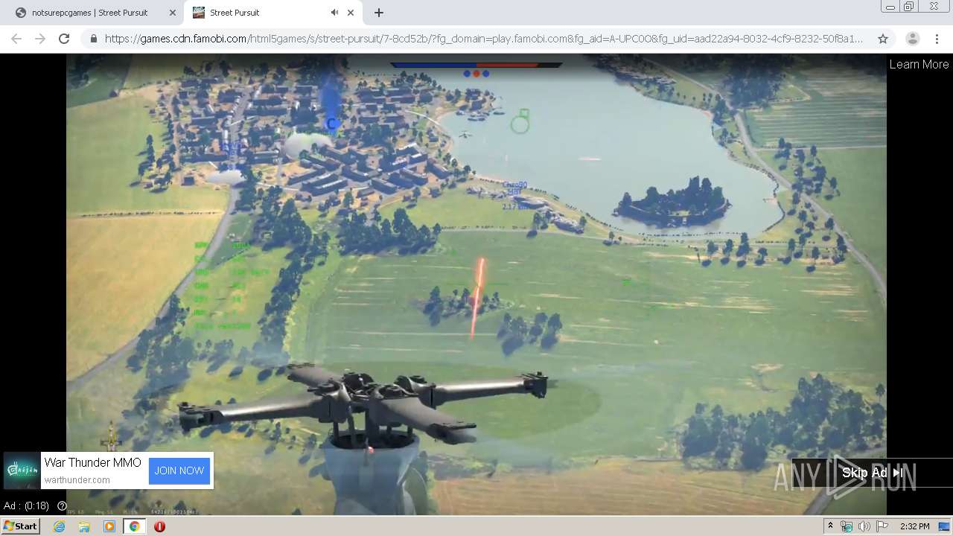Open the red Opera icon in taskbar
The width and height of the screenshot is (953, 536).
click(159, 526)
